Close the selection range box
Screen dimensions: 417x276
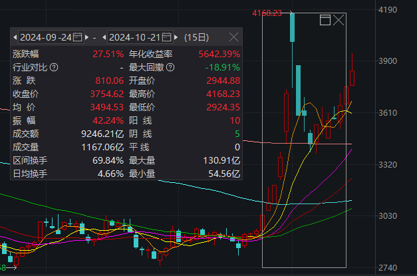click(339, 20)
